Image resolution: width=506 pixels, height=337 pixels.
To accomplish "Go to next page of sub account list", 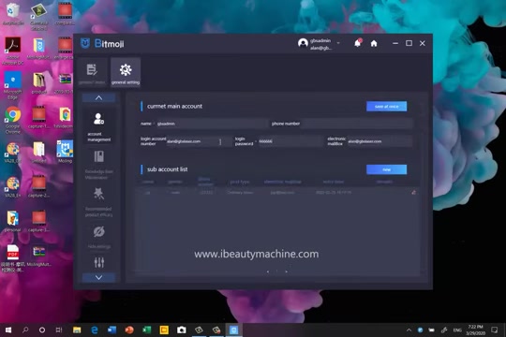I will (x=286, y=271).
